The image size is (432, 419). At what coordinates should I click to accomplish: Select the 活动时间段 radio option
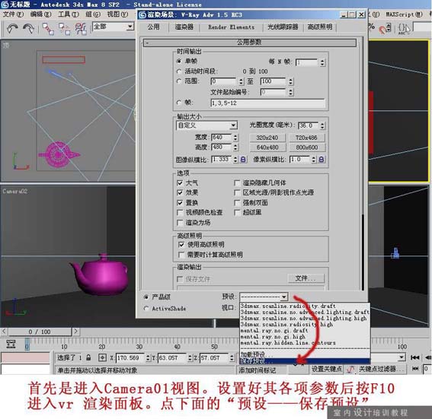click(179, 71)
